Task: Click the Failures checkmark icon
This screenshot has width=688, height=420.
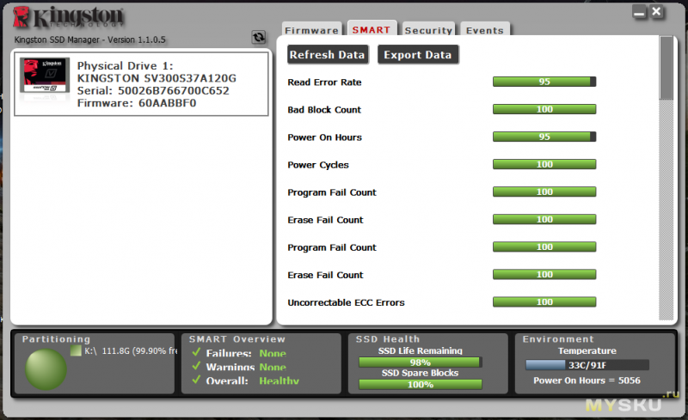Action: tap(196, 352)
